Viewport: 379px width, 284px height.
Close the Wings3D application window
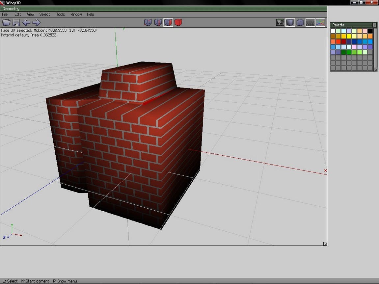pyautogui.click(x=372, y=2)
